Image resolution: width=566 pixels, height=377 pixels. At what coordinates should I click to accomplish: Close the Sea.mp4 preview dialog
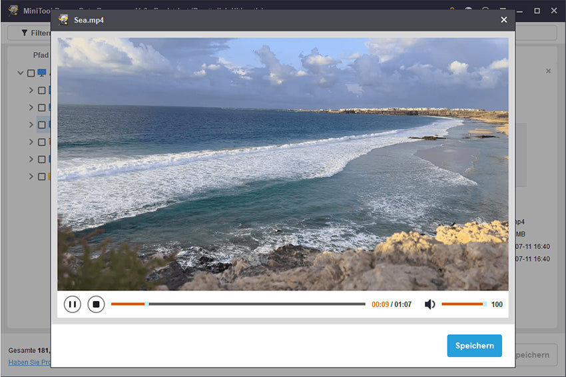(x=504, y=20)
